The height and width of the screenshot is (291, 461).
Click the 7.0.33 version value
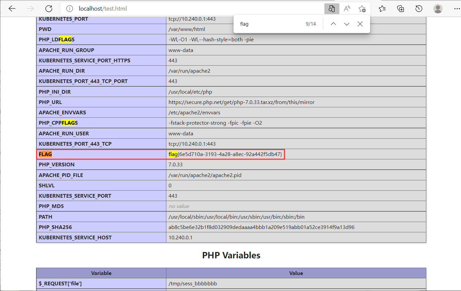[x=176, y=165]
